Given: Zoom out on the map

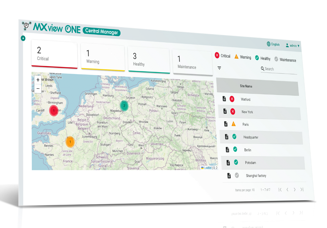Looking at the screenshot, I should (x=38, y=89).
